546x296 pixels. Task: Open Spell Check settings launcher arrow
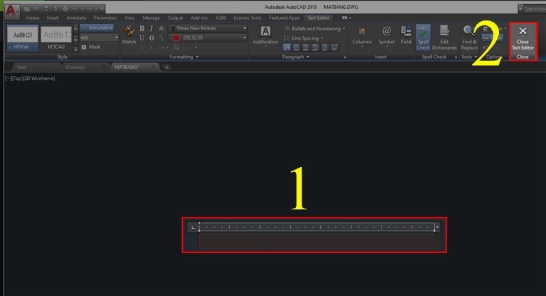point(455,57)
